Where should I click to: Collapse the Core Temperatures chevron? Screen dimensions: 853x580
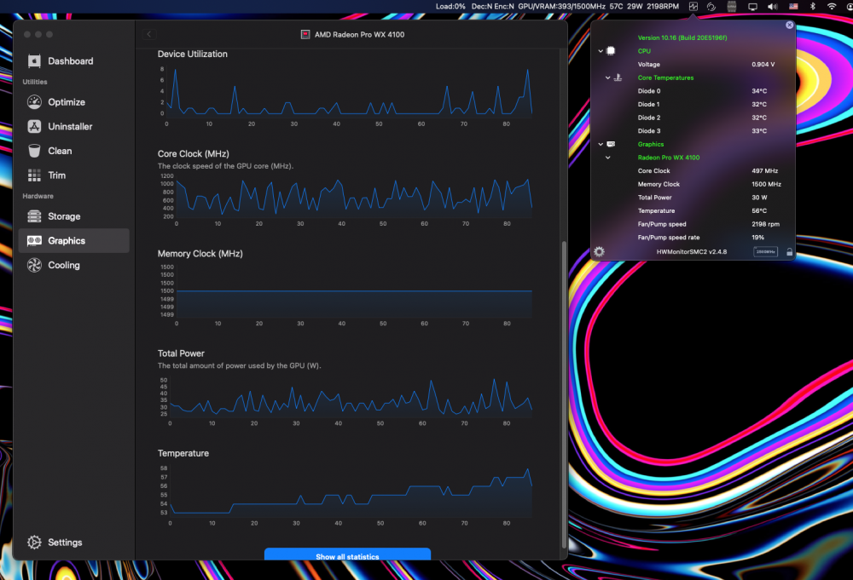tap(607, 78)
